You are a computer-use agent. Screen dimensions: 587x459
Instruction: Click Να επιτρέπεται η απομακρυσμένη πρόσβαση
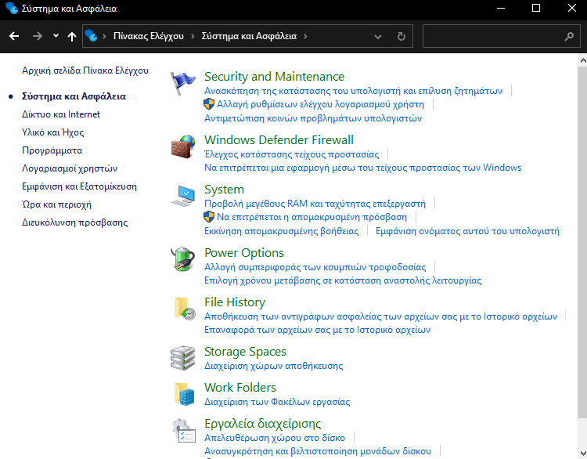(312, 217)
